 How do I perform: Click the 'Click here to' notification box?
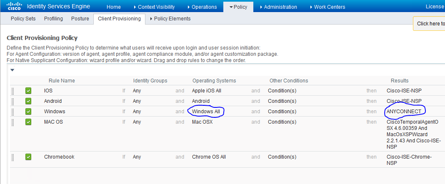[x=429, y=24]
